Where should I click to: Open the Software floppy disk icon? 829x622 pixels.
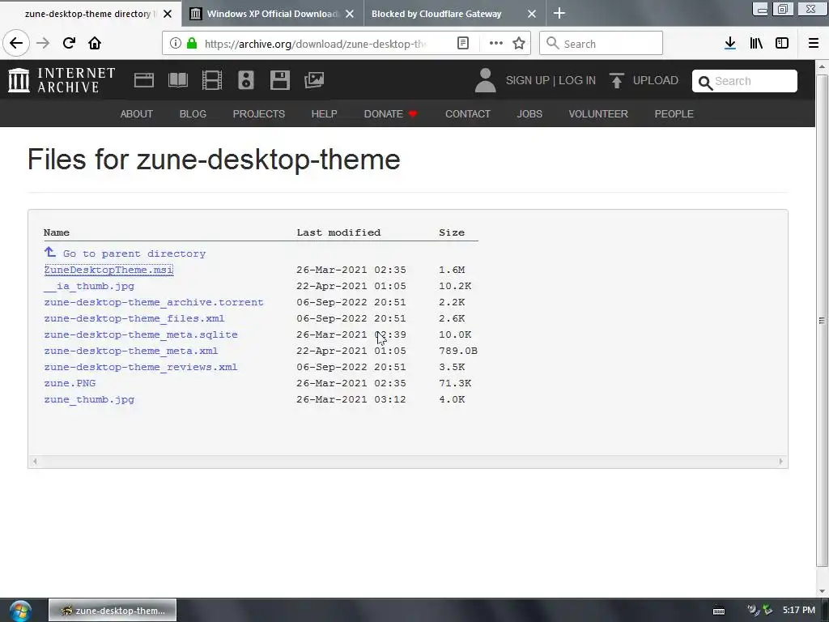pos(279,80)
